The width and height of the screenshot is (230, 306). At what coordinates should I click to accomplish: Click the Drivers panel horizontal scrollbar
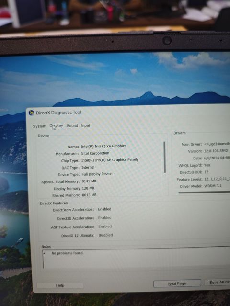pos(204,193)
